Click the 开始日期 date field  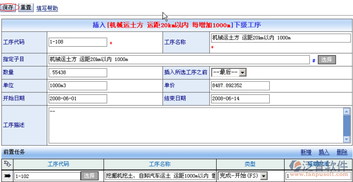78,99
